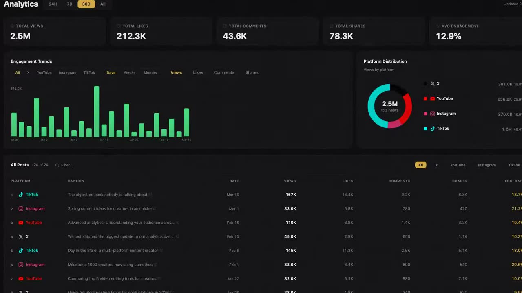Open the external link icon after the Day in the life caption
This screenshot has width=522, height=293.
pos(161,251)
